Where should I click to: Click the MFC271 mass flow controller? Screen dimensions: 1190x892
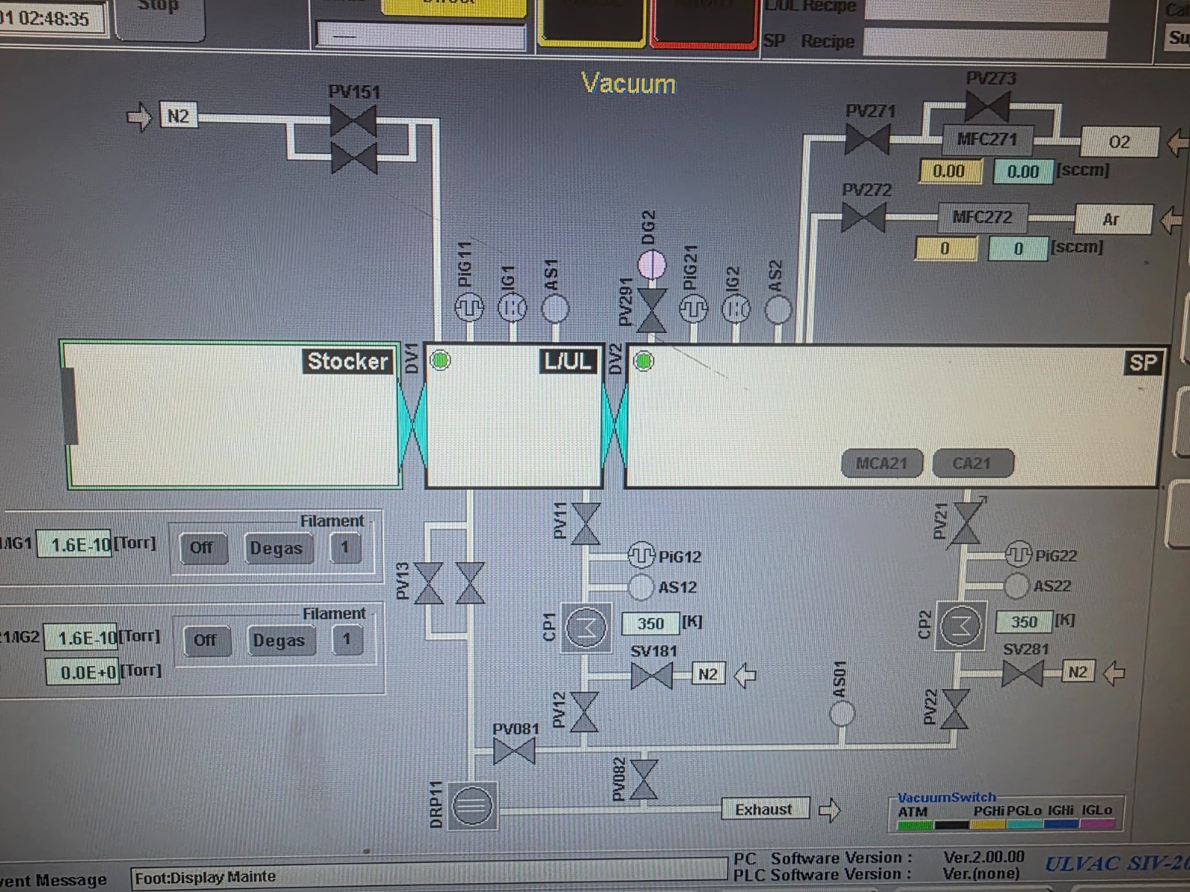point(987,139)
